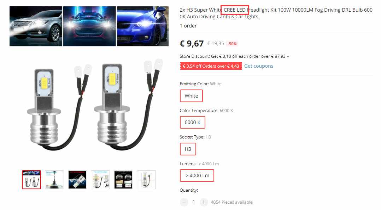381x210 pixels.
Task: Click the quantity number field
Action: pos(194,202)
